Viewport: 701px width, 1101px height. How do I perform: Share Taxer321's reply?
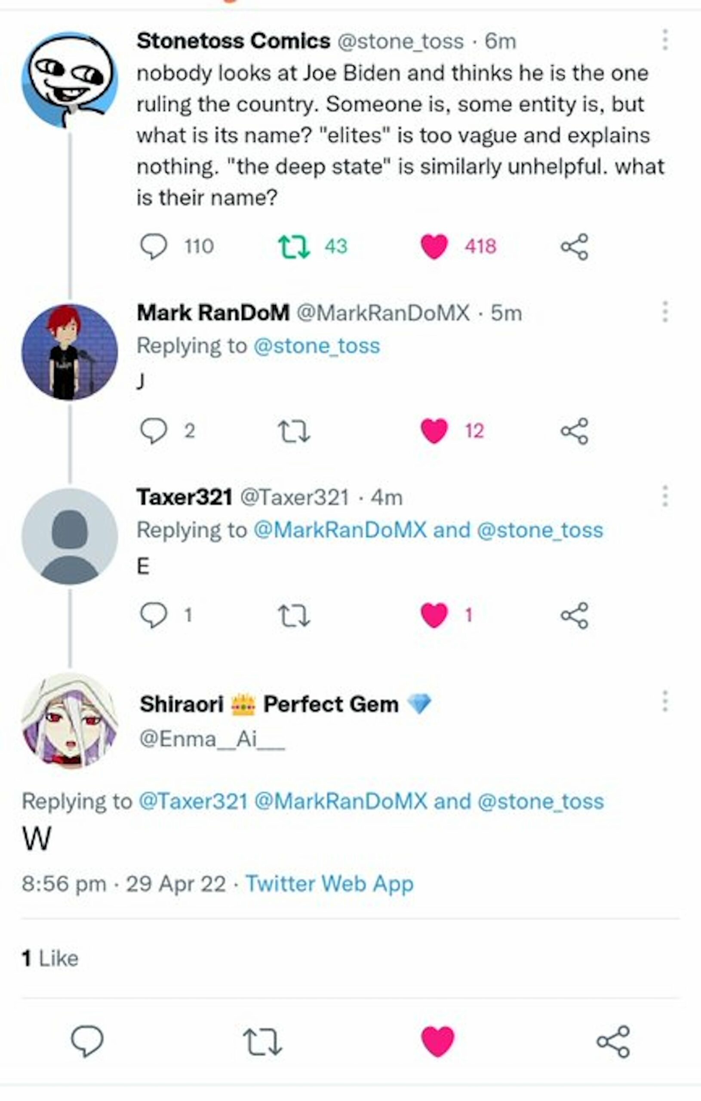coord(574,615)
